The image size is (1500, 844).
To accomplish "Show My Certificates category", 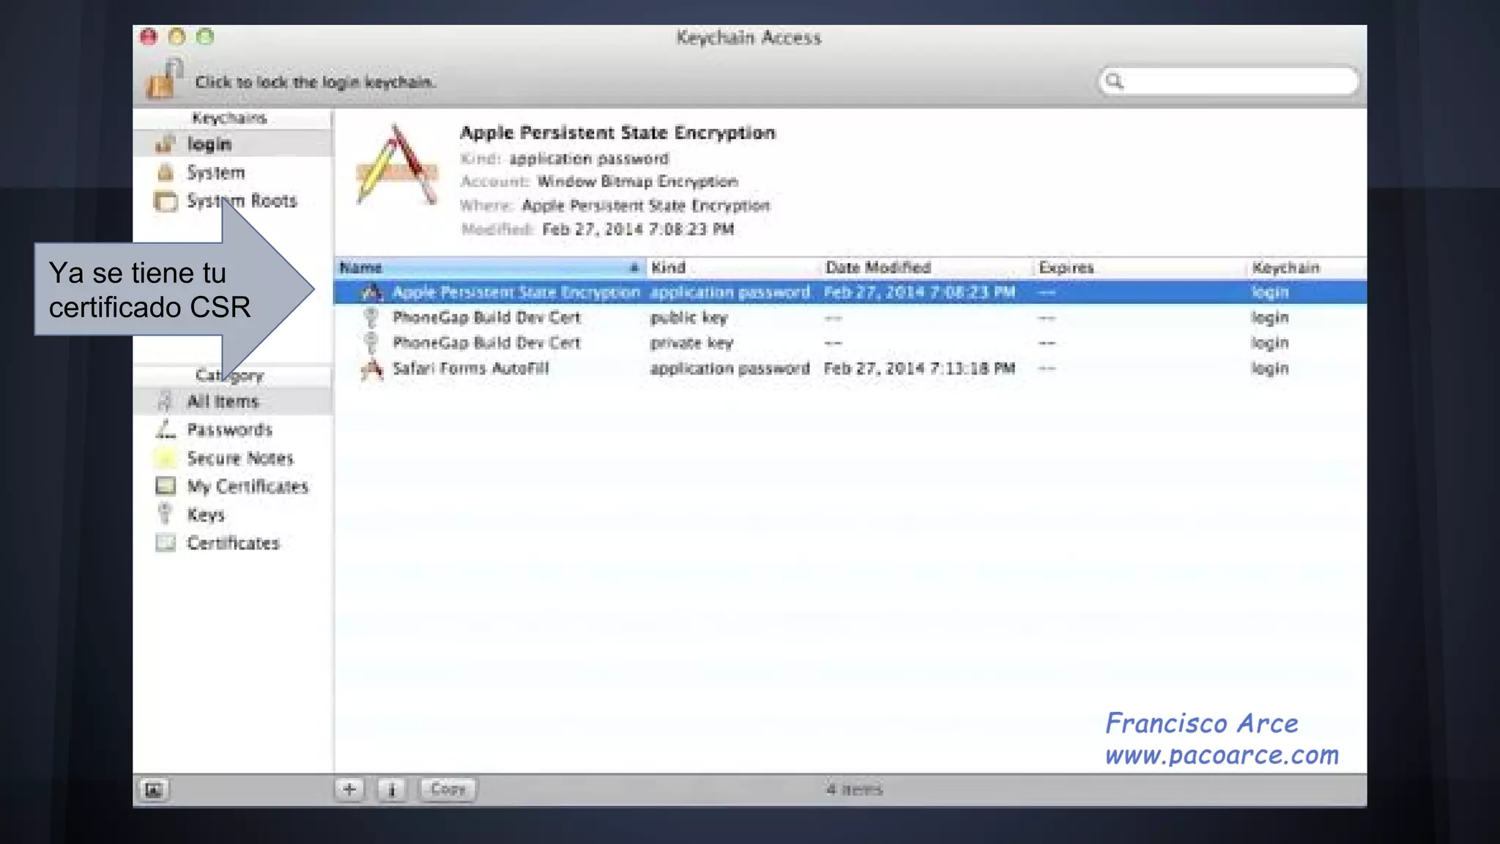I will [x=247, y=486].
